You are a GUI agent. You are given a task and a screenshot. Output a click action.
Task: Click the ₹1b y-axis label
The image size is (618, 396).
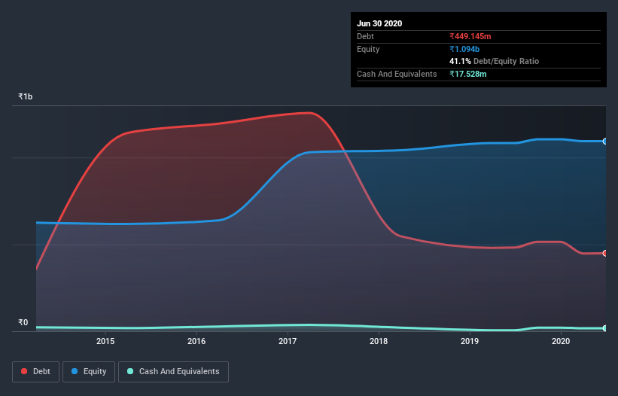click(26, 96)
